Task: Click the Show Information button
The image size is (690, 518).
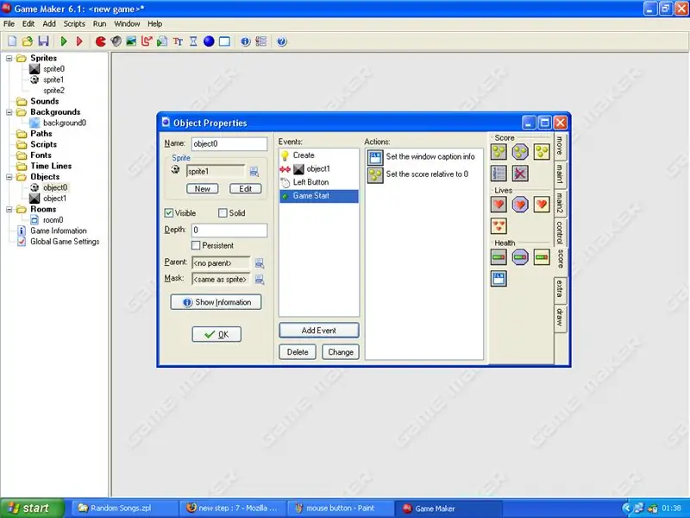Action: pyautogui.click(x=216, y=302)
